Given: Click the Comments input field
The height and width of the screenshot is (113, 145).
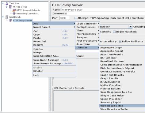Looking at the screenshot, I should coord(106,13).
